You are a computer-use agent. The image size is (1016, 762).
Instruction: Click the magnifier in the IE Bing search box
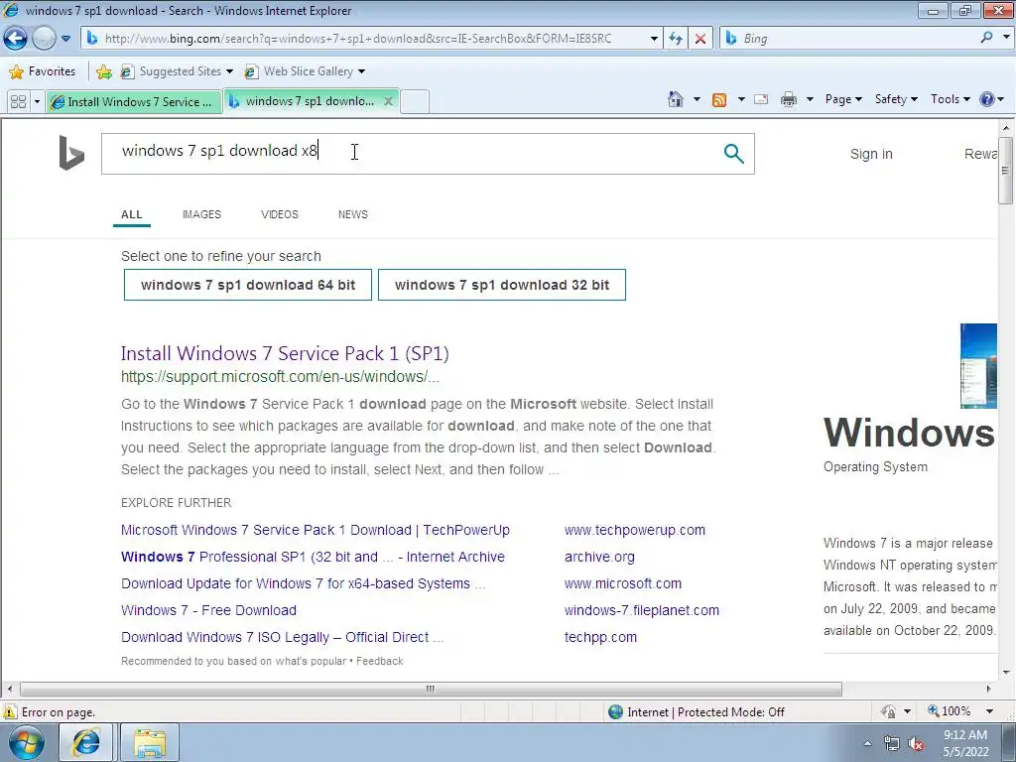click(x=986, y=38)
